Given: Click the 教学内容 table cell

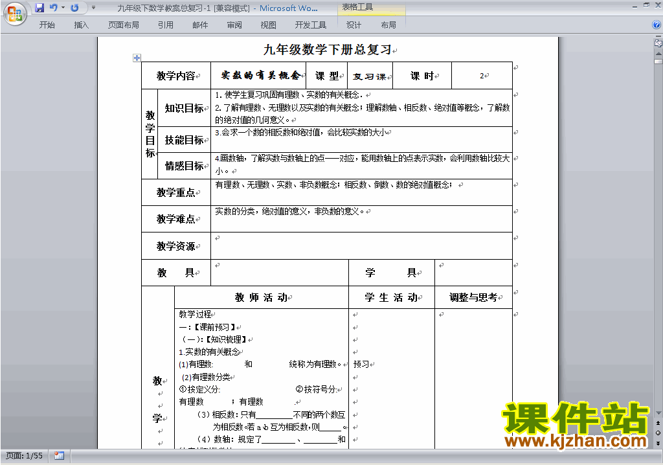Looking at the screenshot, I should 176,76.
